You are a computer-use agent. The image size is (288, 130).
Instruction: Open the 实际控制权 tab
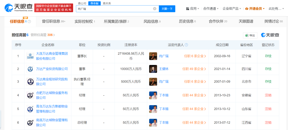coord(85,22)
